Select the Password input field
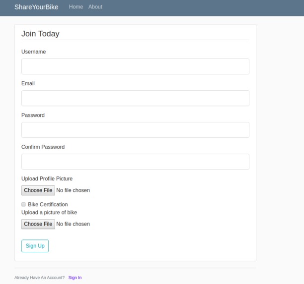This screenshot has height=284, width=304. (135, 130)
